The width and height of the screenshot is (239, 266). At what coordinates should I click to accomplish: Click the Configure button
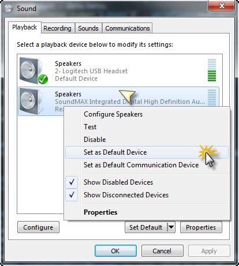pyautogui.click(x=38, y=227)
